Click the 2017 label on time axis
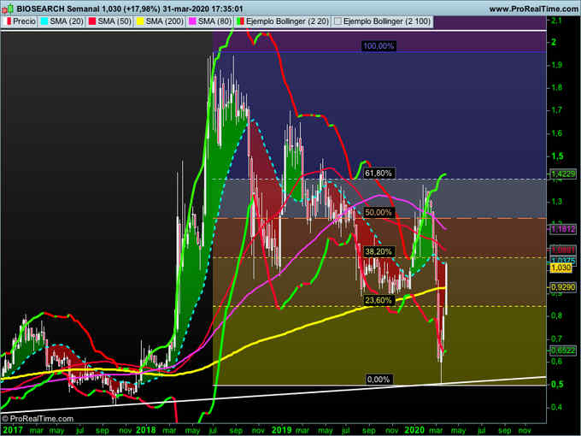Viewport: 581px width, 436px height. click(x=11, y=430)
